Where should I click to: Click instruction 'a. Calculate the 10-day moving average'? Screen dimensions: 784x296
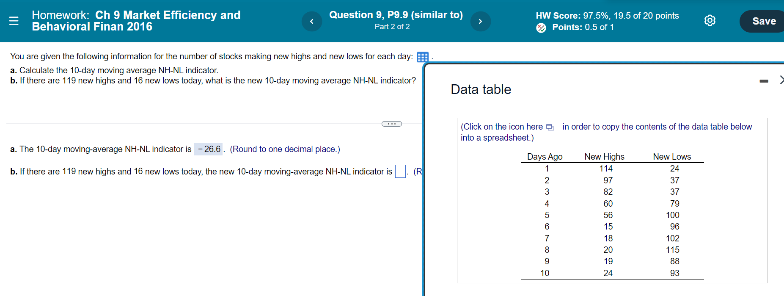114,70
